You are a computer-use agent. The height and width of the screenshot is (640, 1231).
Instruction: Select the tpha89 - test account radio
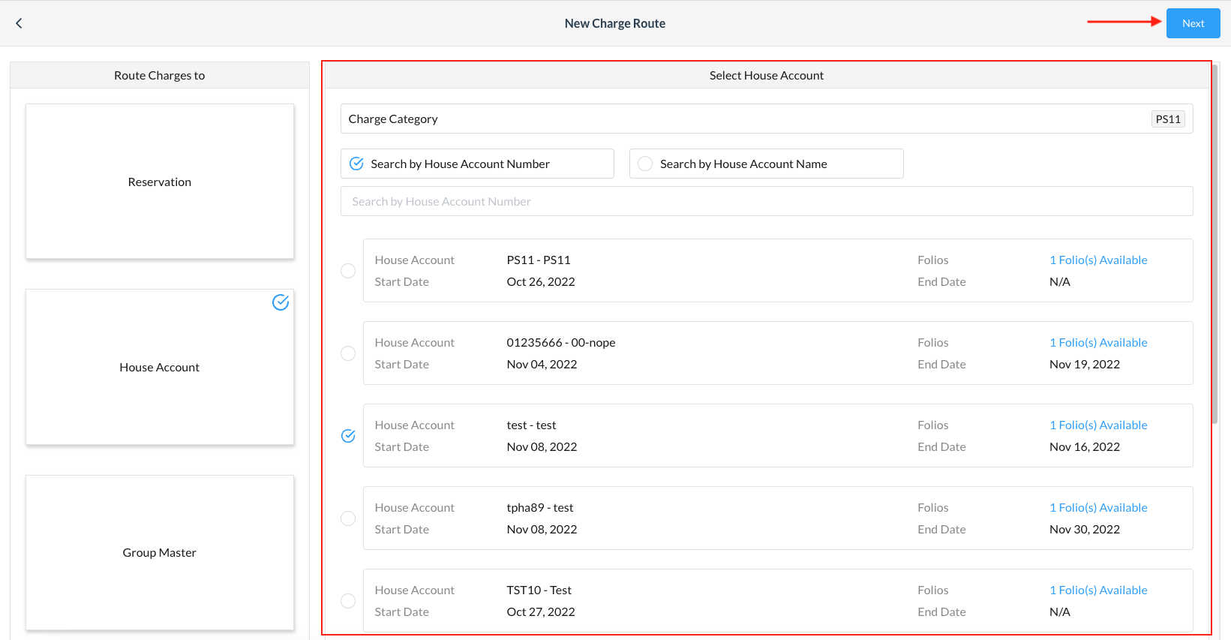tap(348, 518)
